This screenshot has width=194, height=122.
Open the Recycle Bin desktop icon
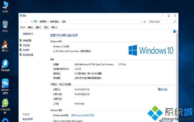[5, 26]
